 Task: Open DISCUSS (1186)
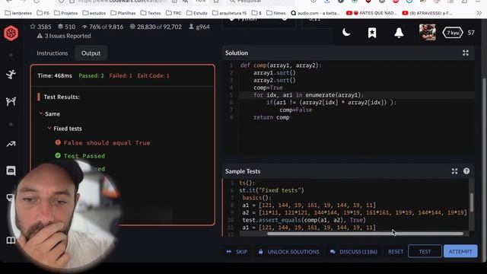[x=354, y=251]
